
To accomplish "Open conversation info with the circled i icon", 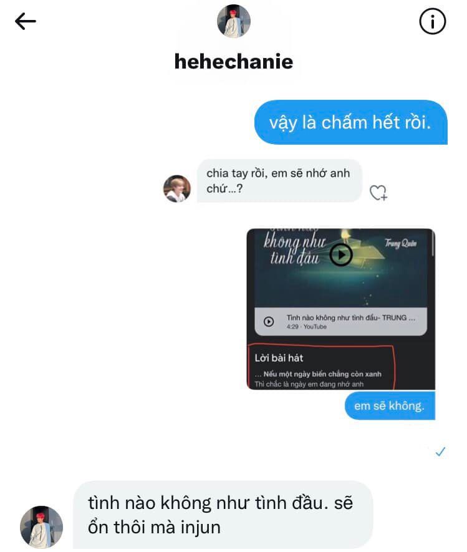I will coord(433,21).
